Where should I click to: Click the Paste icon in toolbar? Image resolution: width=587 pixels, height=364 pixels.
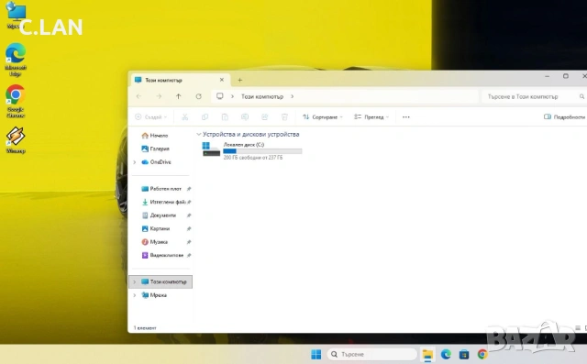pyautogui.click(x=225, y=117)
